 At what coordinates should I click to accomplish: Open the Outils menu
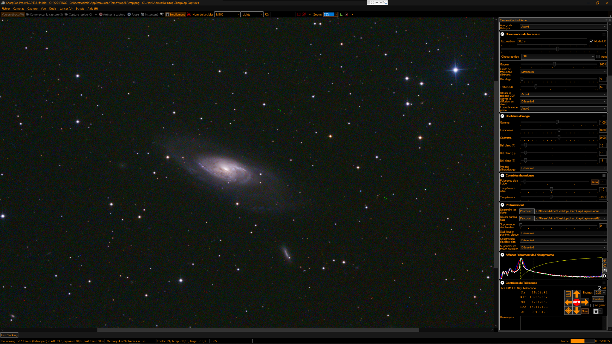53,9
